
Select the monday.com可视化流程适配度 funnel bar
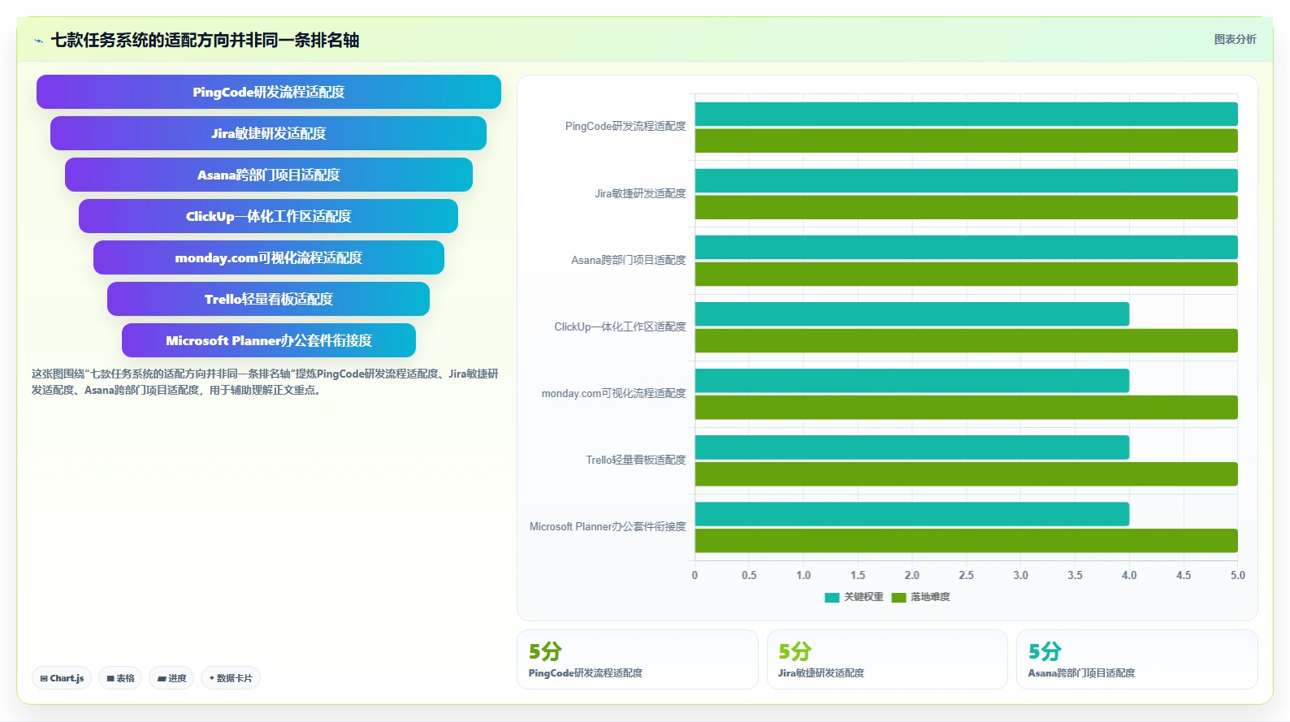(x=269, y=257)
